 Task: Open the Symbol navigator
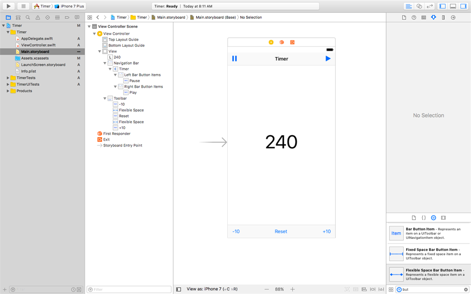pyautogui.click(x=18, y=17)
